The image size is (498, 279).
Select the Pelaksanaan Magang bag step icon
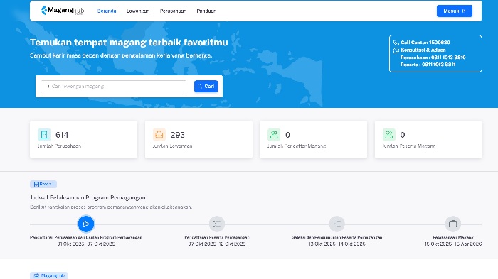coord(453,224)
